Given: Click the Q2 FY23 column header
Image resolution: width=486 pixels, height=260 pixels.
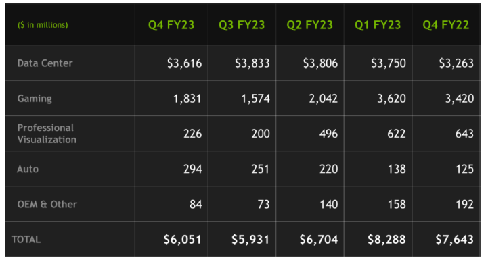Looking at the screenshot, I should coord(309,25).
